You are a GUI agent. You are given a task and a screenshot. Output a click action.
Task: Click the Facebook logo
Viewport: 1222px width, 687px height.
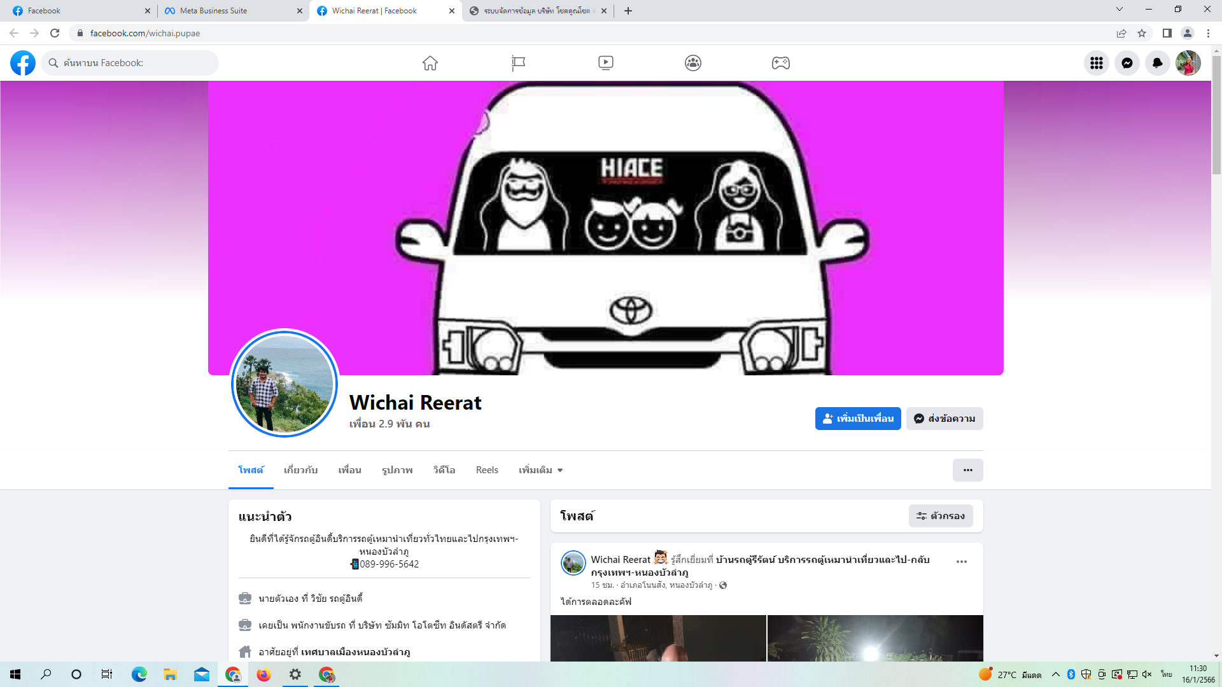pos(23,63)
